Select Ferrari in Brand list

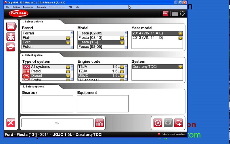46,33
